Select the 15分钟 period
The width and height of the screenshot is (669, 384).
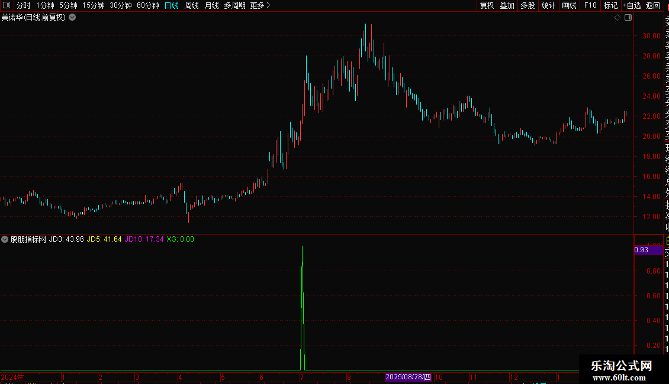(x=94, y=5)
